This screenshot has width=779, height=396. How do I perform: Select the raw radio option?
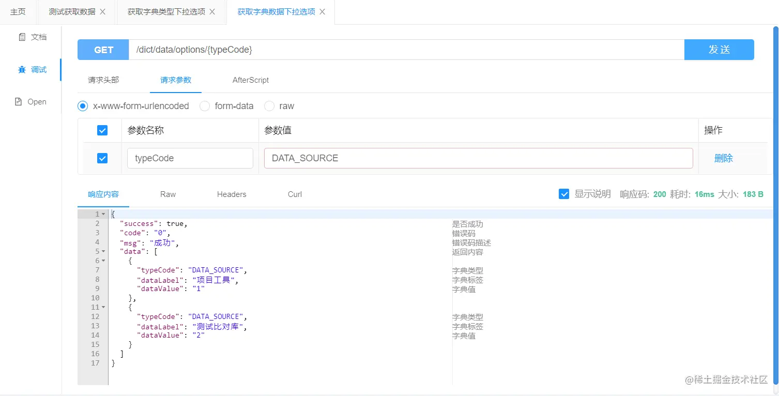269,106
